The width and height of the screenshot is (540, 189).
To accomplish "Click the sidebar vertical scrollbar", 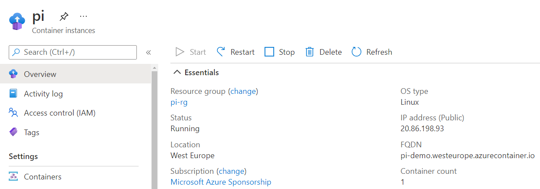I will click(154, 126).
